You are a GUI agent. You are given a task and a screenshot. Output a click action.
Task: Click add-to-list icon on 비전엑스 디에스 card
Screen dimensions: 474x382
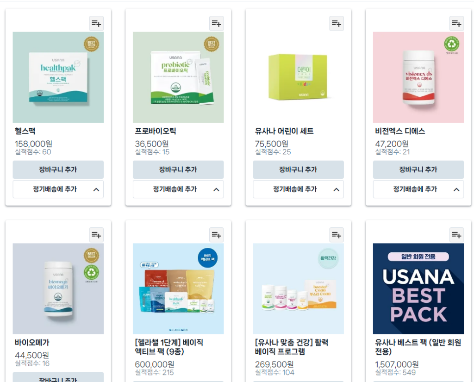tap(456, 24)
